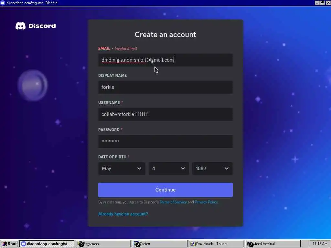331x248 pixels.
Task: Click the Username field with collabvmforkie11111111
Action: [165, 114]
